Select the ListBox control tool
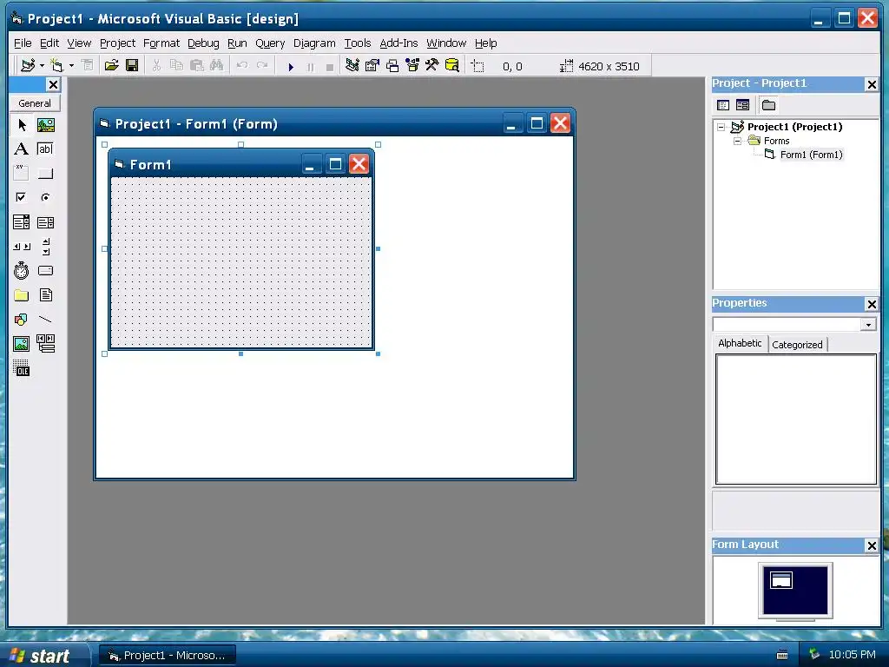Viewport: 889px width, 667px height. (x=46, y=222)
